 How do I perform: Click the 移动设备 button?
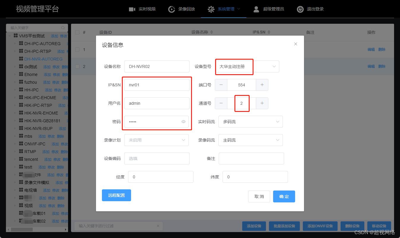point(379,226)
